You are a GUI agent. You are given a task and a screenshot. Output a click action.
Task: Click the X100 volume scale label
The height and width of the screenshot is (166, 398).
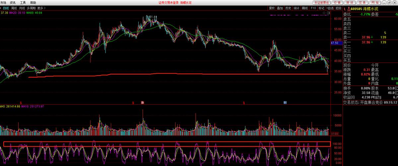(335, 133)
